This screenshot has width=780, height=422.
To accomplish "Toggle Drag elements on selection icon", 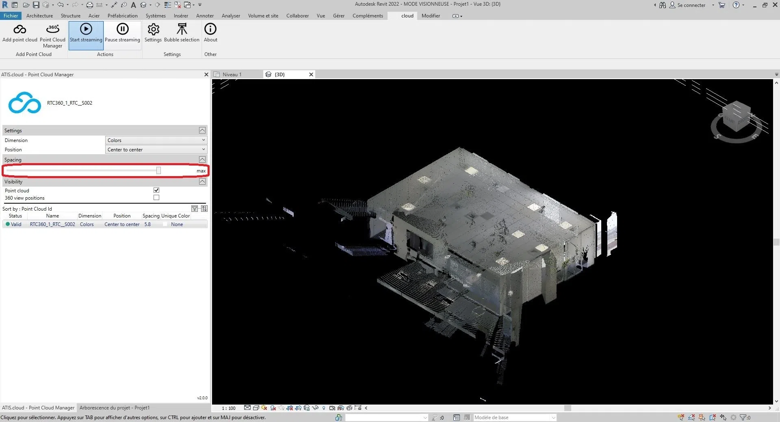I will point(723,417).
